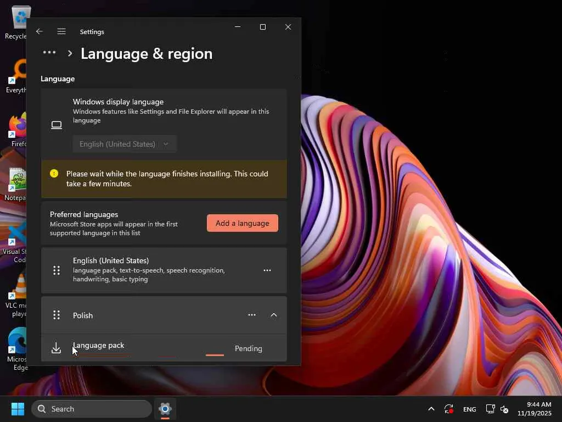The width and height of the screenshot is (562, 422).
Task: Click the Language section heading
Action: click(58, 79)
